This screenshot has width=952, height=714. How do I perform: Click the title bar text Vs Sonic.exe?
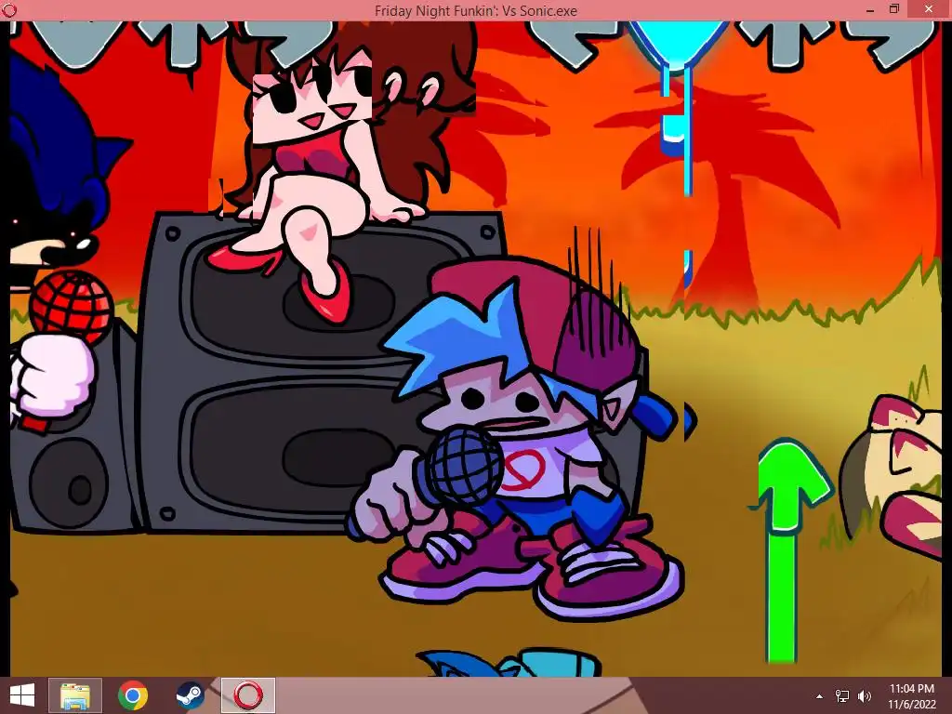coord(539,10)
